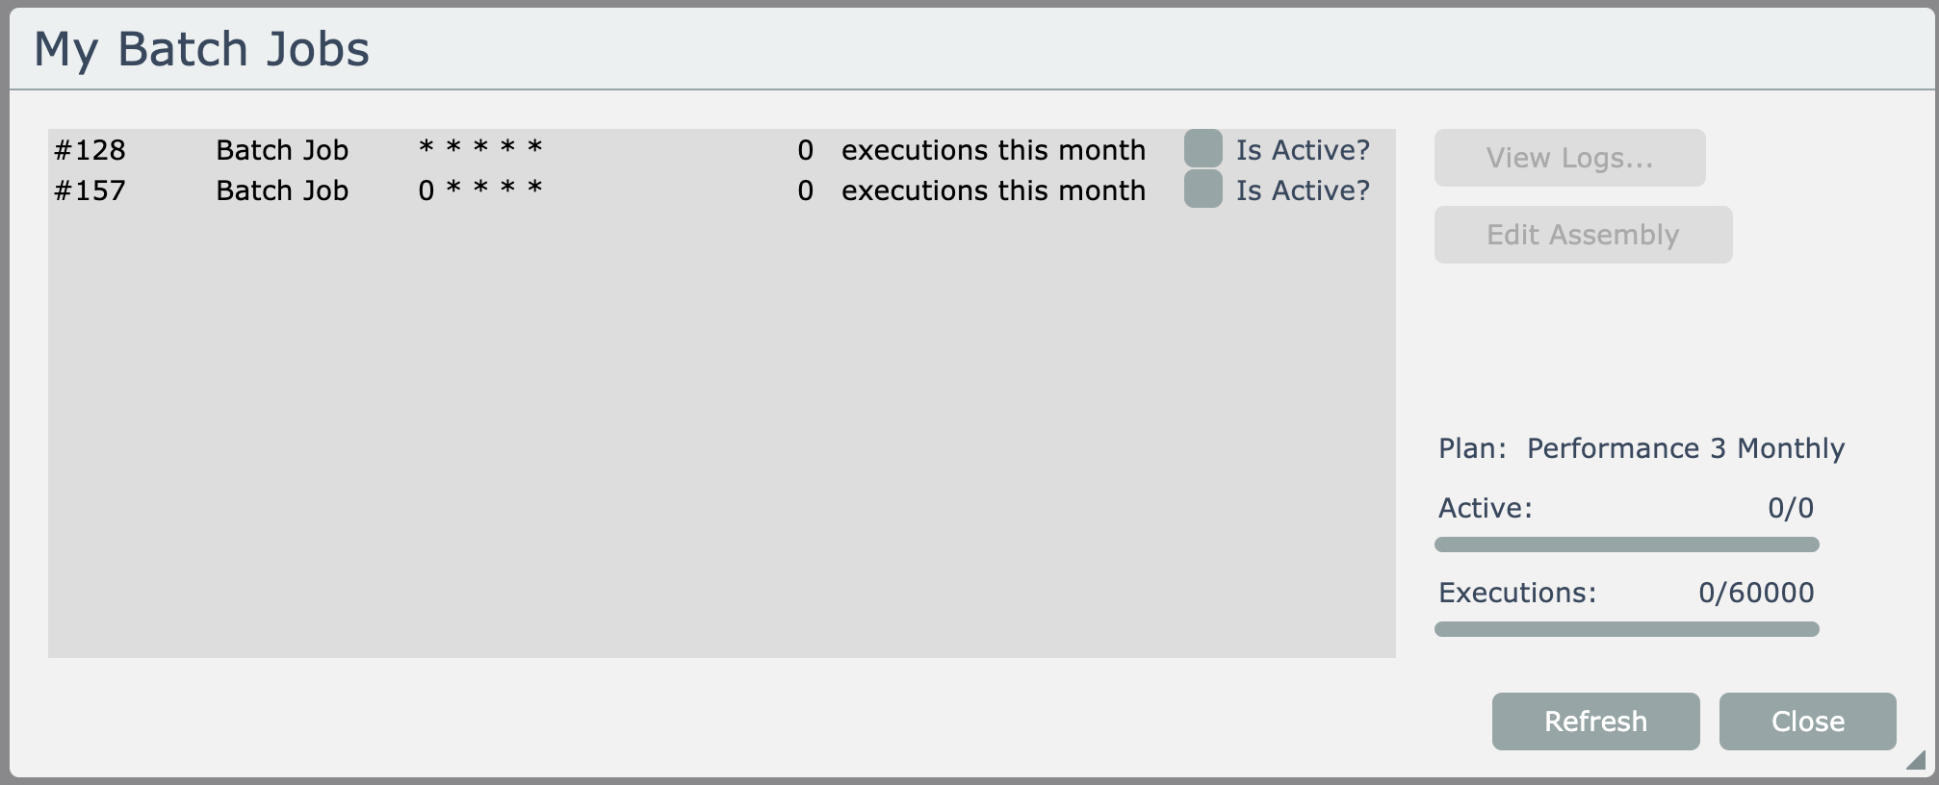
Task: Close the My Batch Jobs dialog
Action: click(1807, 722)
